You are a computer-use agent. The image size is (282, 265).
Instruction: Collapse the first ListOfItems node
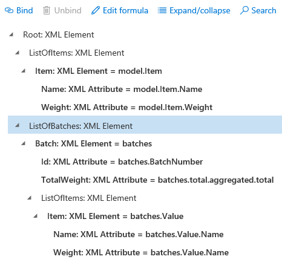click(x=18, y=53)
